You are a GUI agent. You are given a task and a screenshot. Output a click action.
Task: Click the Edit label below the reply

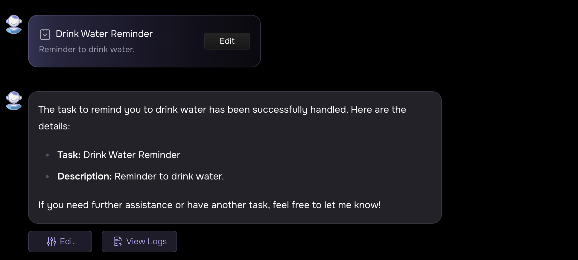point(67,242)
